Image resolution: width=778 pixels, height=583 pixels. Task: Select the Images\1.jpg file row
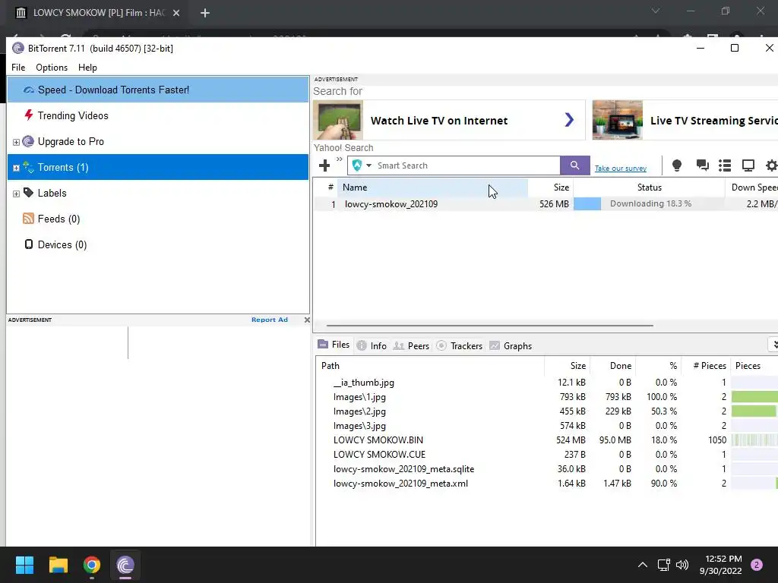point(546,397)
